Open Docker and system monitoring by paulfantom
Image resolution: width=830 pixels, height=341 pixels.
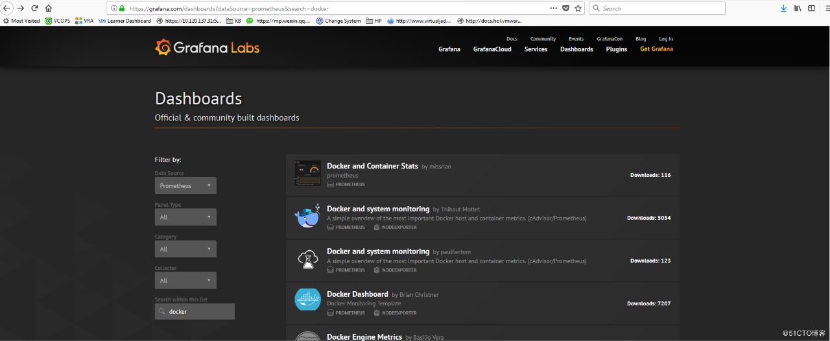[378, 252]
